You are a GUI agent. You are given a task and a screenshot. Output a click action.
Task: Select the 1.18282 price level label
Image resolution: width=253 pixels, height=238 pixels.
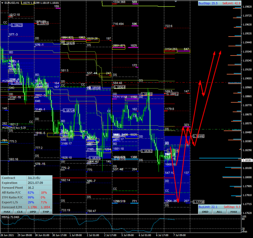147,151
